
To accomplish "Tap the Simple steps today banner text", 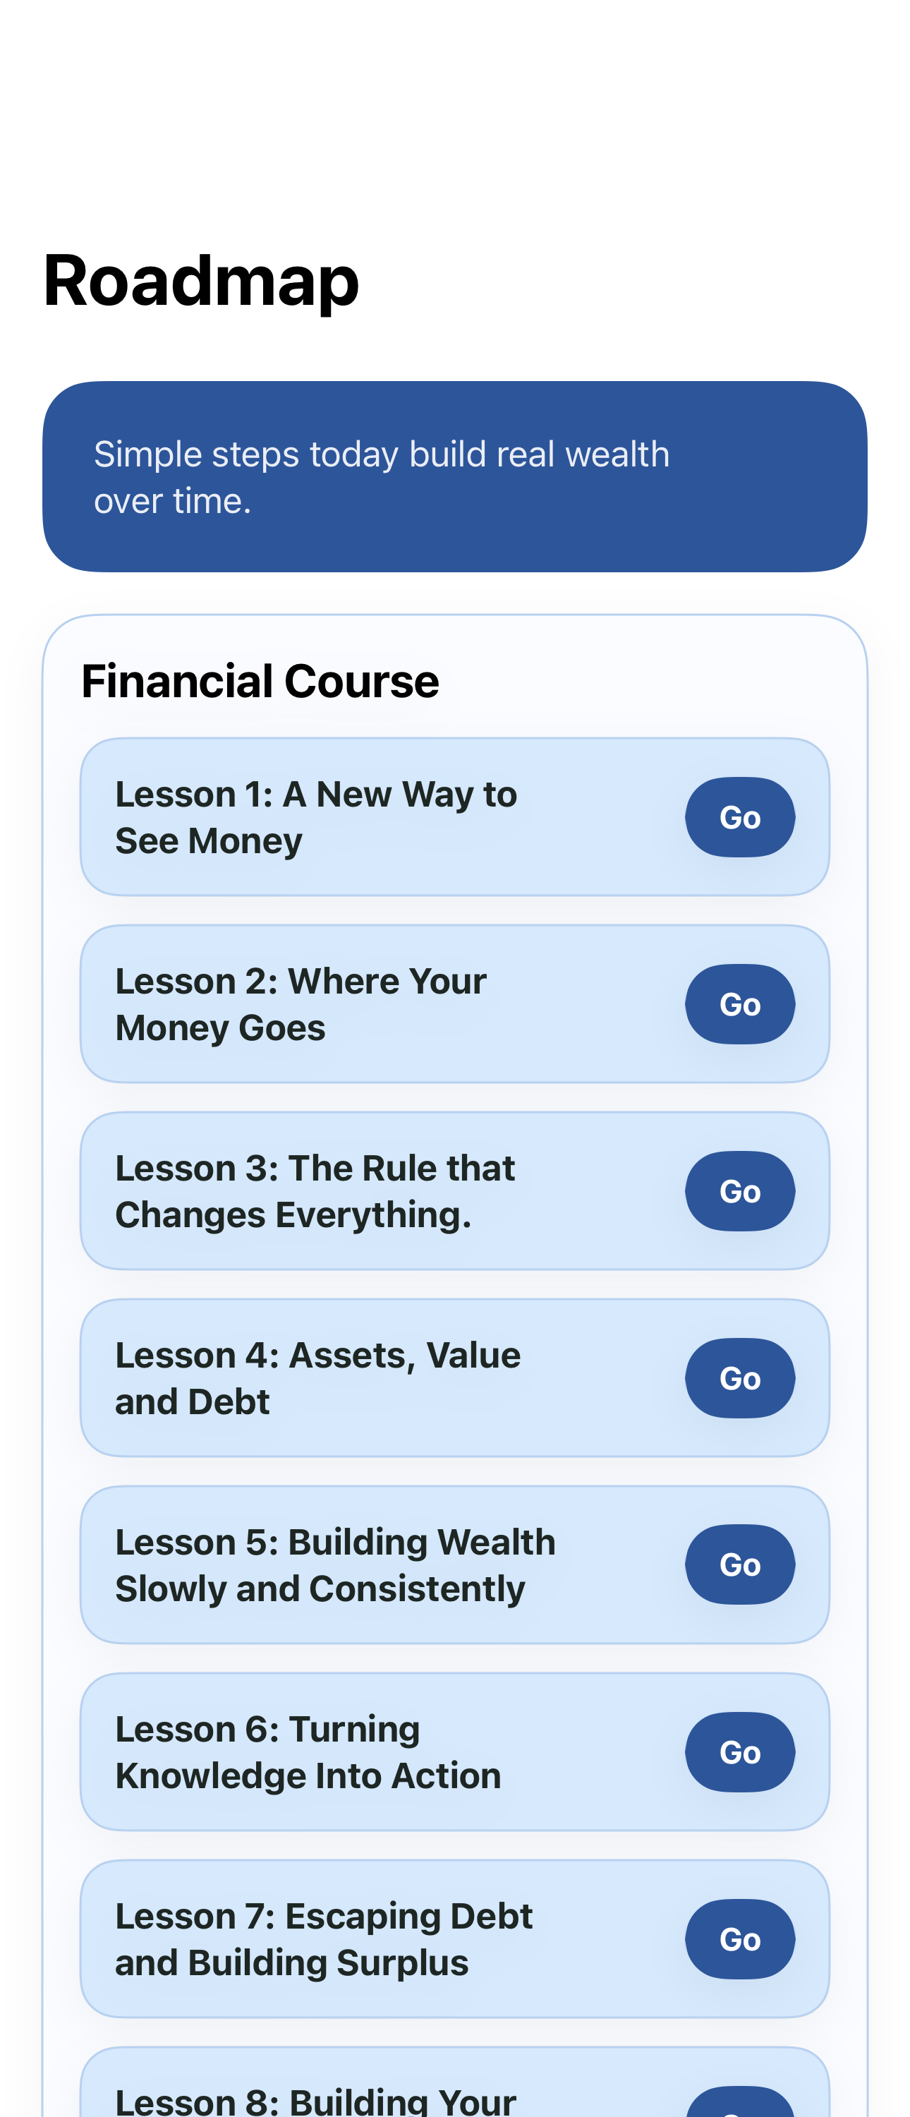I will click(x=382, y=476).
